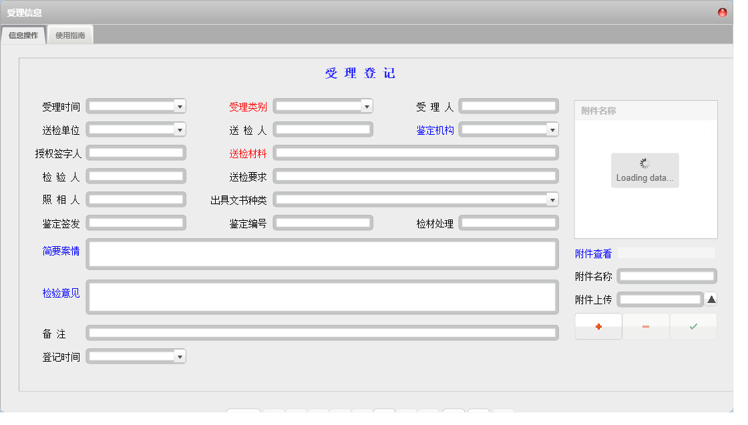Image resolution: width=748 pixels, height=425 pixels.
Task: Click the 送检人 input field
Action: click(323, 129)
